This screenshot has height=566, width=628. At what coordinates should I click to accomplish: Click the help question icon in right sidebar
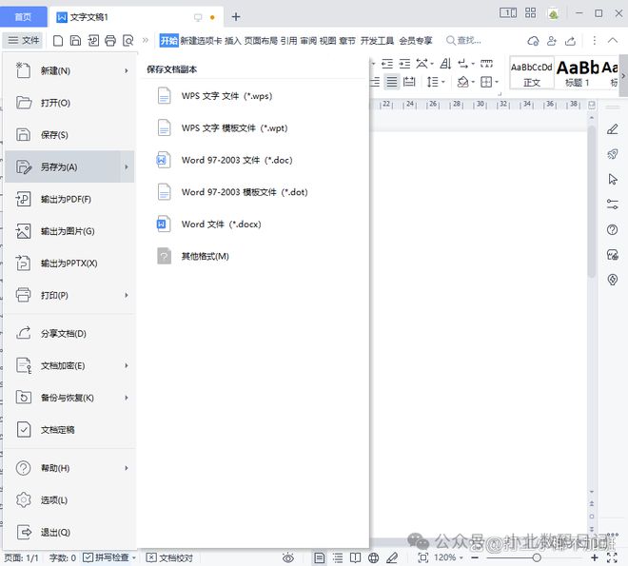(613, 230)
